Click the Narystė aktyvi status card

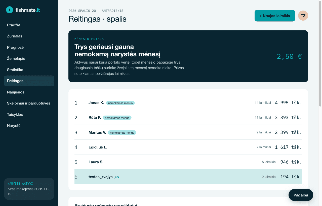(29, 189)
